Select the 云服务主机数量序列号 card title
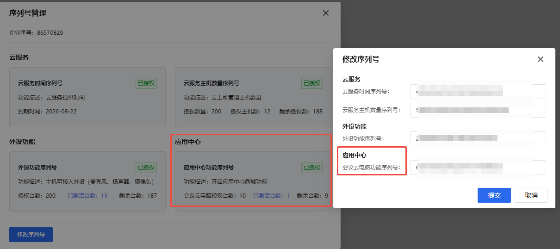This screenshot has height=249, width=560. [212, 83]
